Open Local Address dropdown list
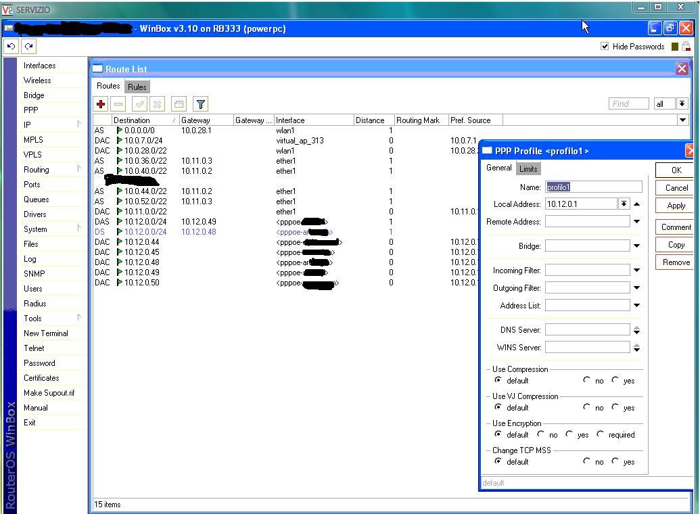 click(624, 204)
